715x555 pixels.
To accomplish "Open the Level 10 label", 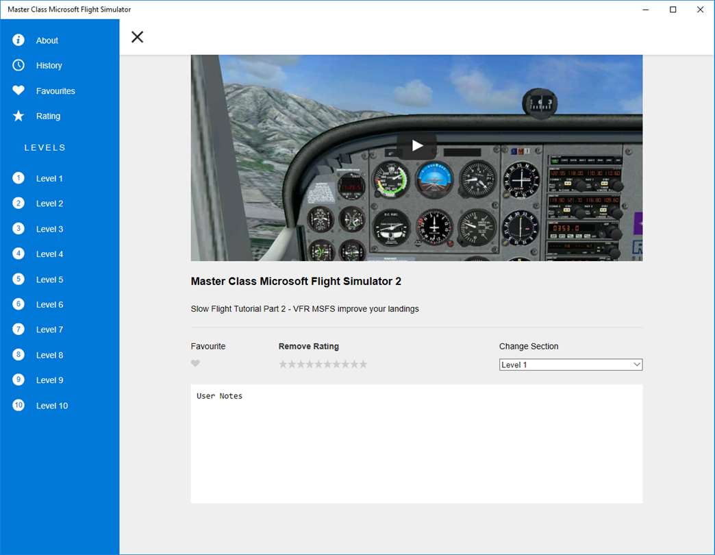I will point(52,406).
